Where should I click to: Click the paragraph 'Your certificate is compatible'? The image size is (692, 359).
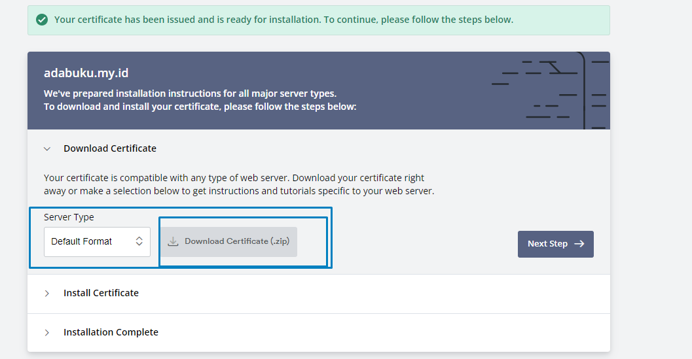[239, 184]
